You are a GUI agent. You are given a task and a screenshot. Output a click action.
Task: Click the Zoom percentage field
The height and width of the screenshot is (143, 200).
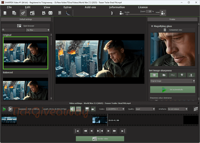pyautogui.click(x=149, y=11)
